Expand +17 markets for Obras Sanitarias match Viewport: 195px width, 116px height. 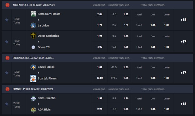coord(183,41)
